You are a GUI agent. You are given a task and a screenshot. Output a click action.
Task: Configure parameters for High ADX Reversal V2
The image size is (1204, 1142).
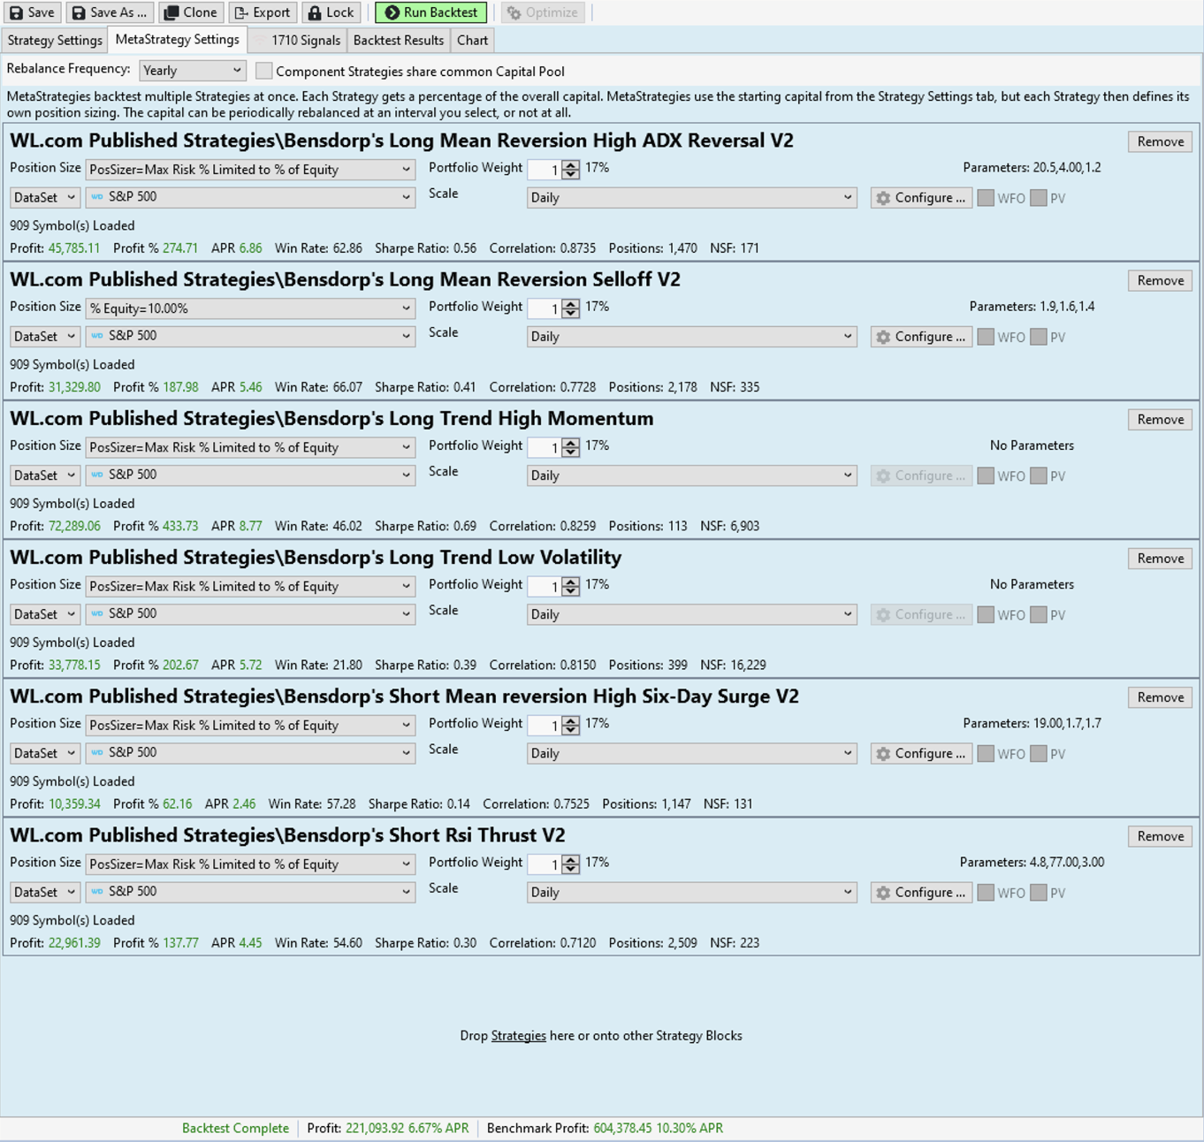pos(921,198)
